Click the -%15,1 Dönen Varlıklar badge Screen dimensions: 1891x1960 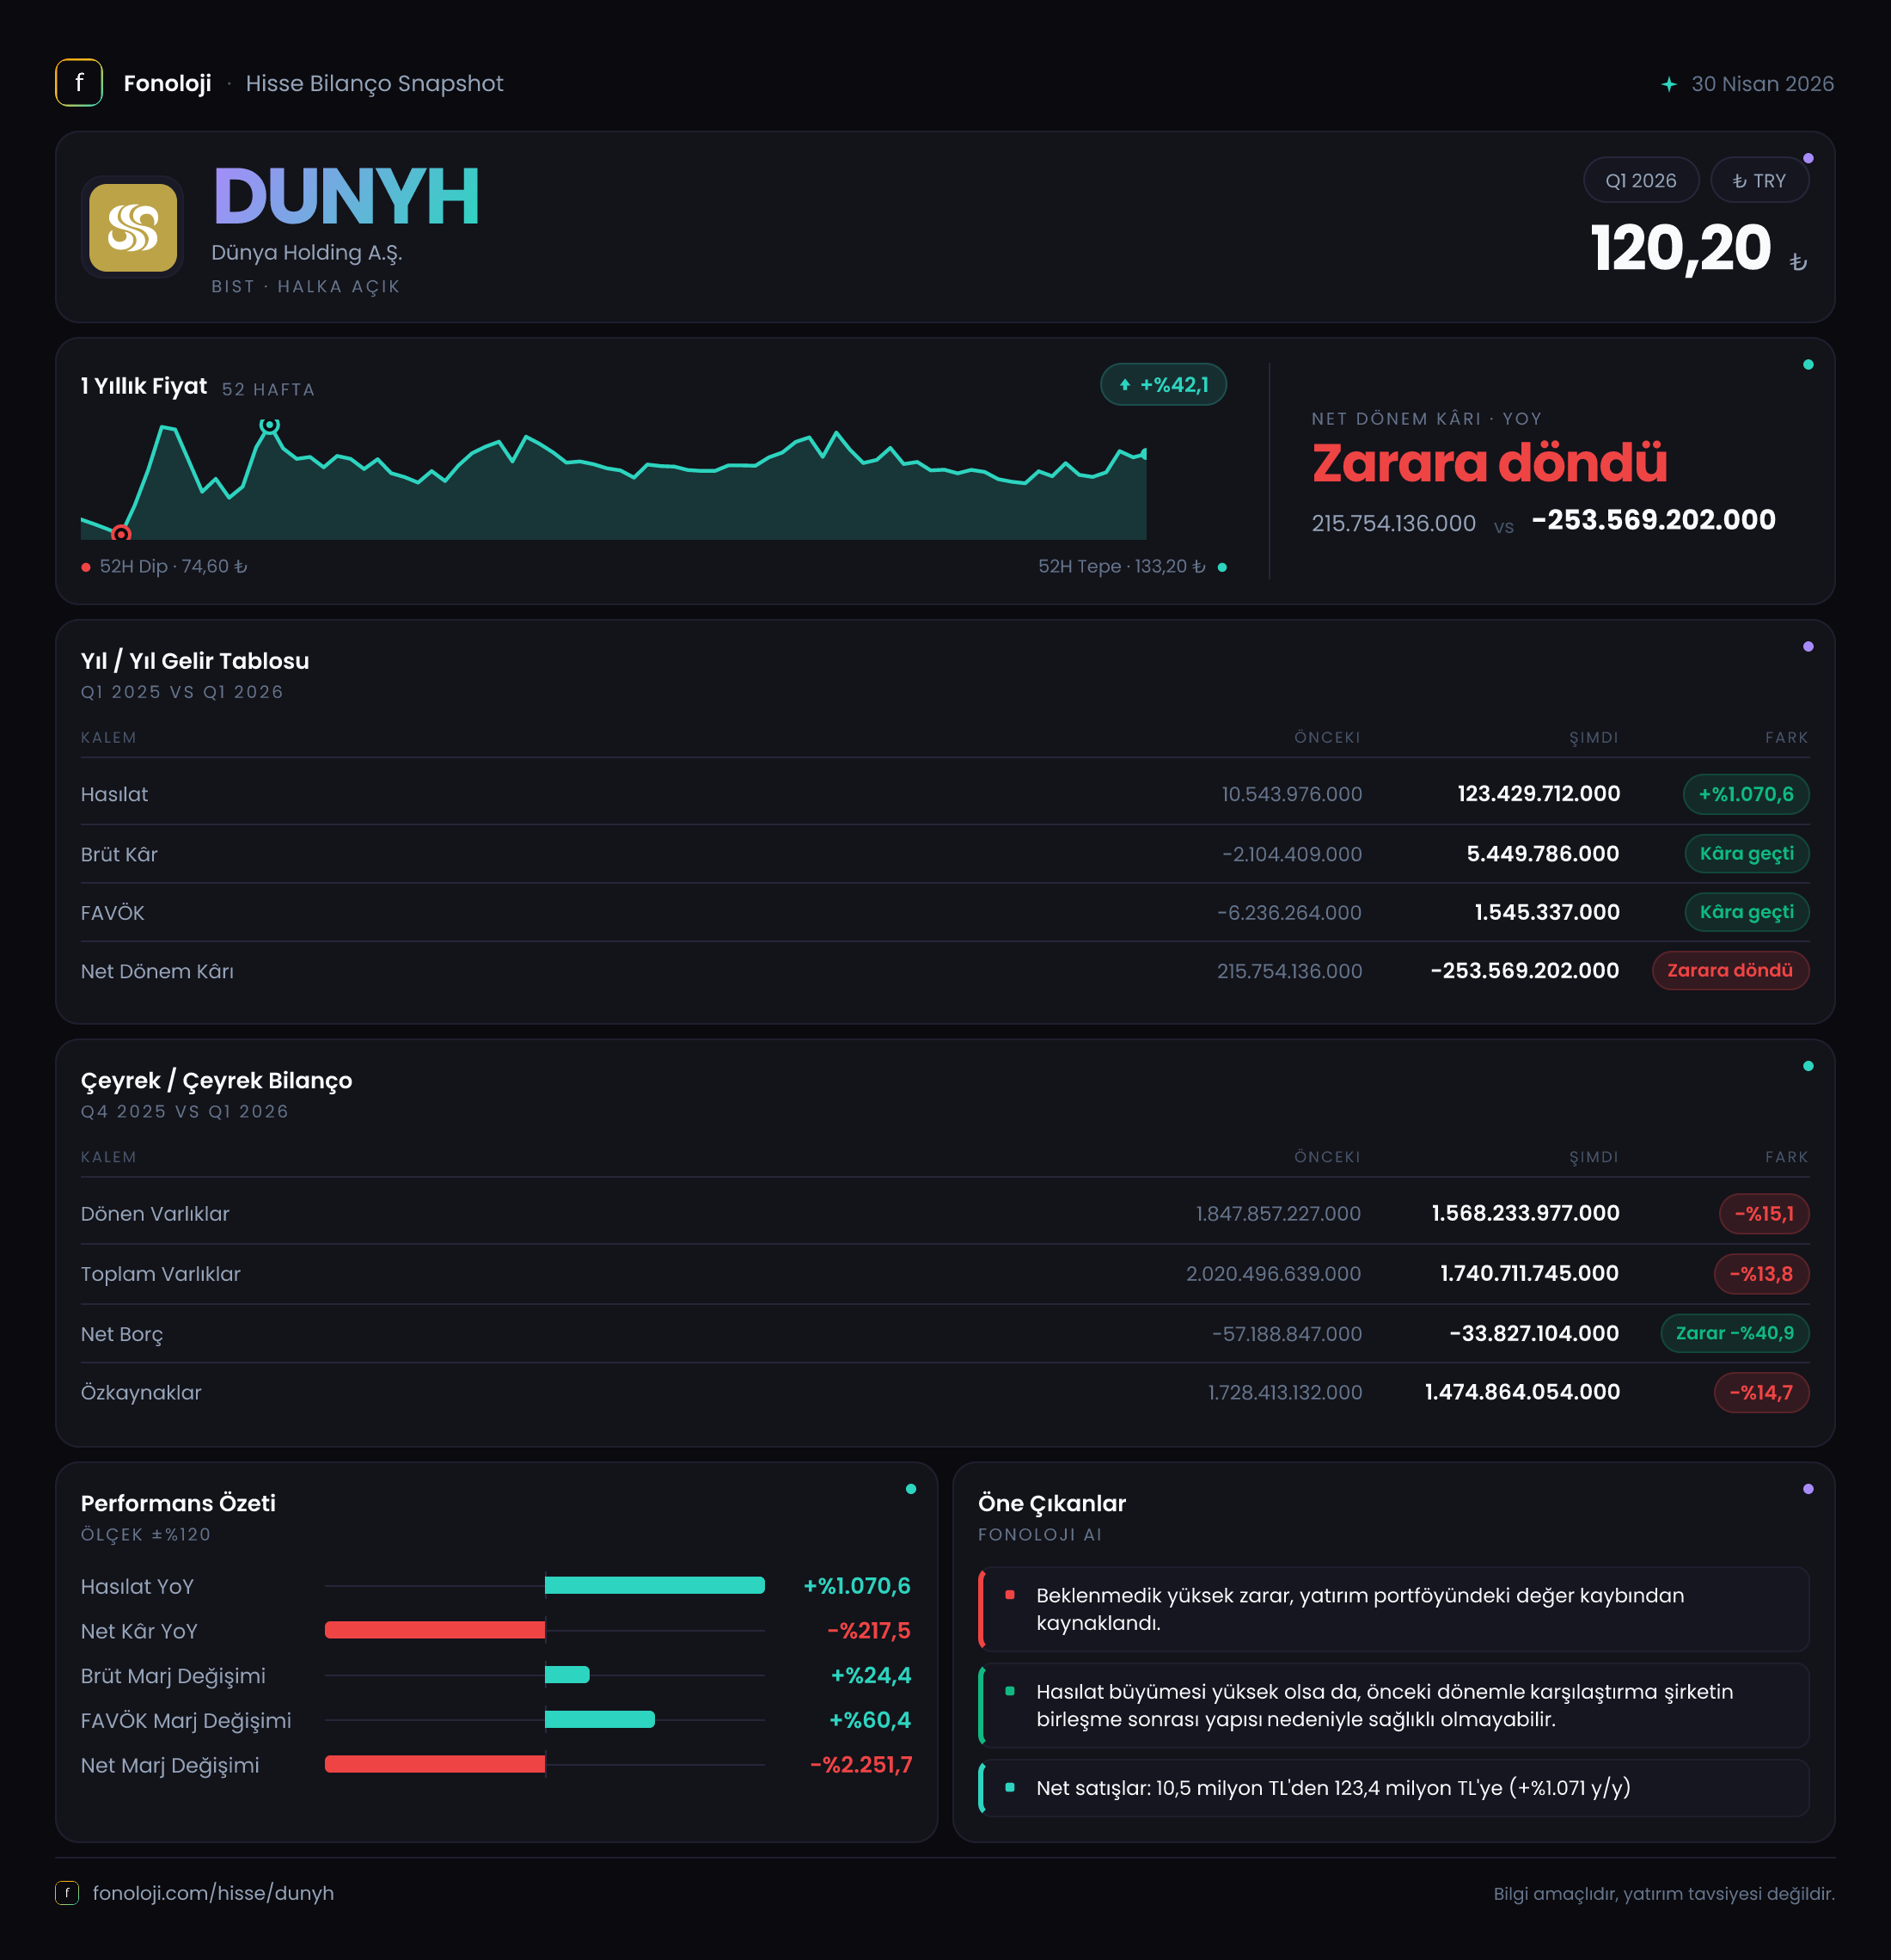pos(1764,1213)
